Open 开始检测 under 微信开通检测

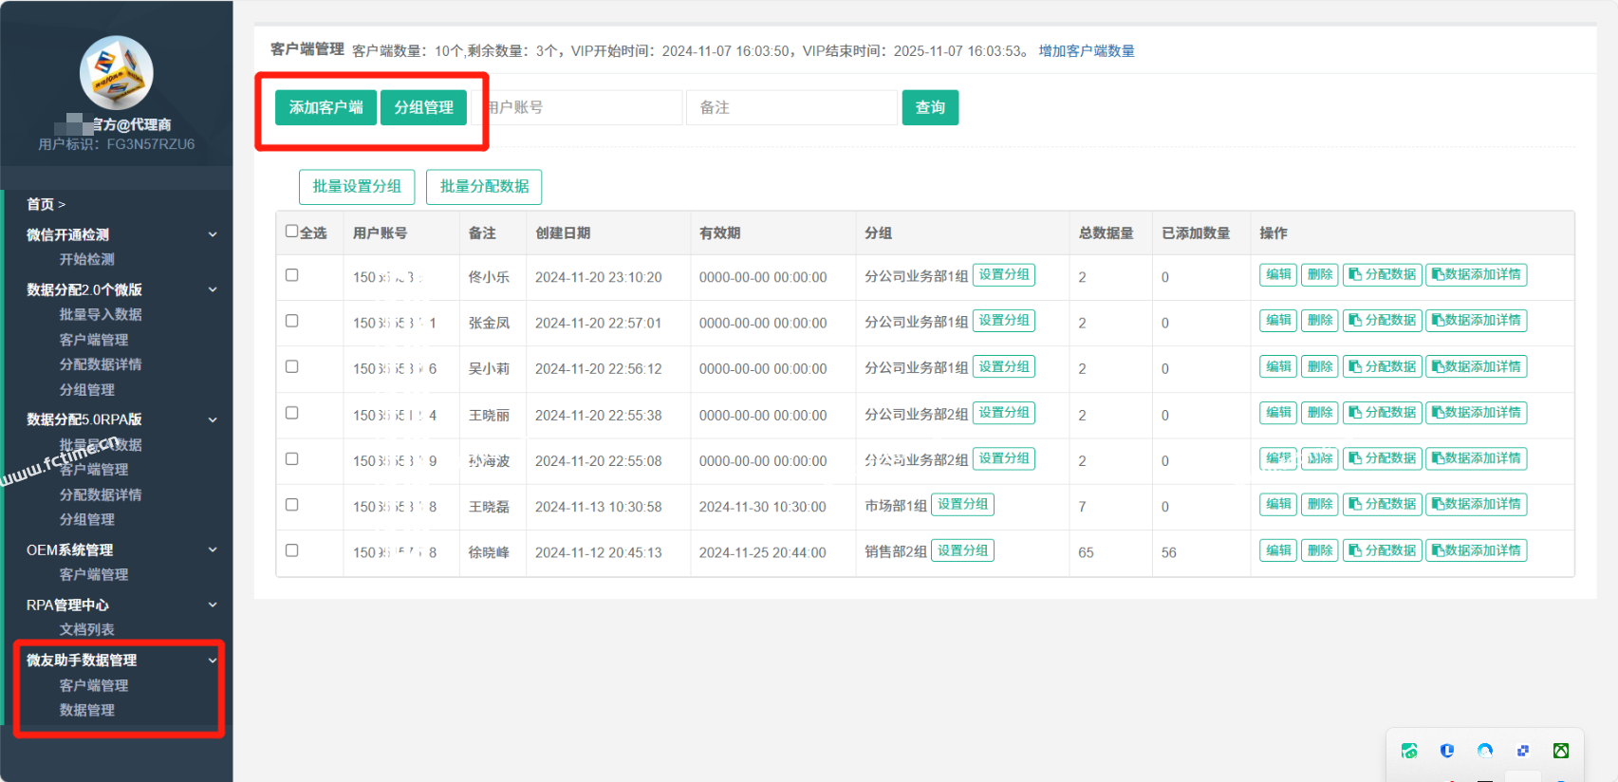click(87, 259)
